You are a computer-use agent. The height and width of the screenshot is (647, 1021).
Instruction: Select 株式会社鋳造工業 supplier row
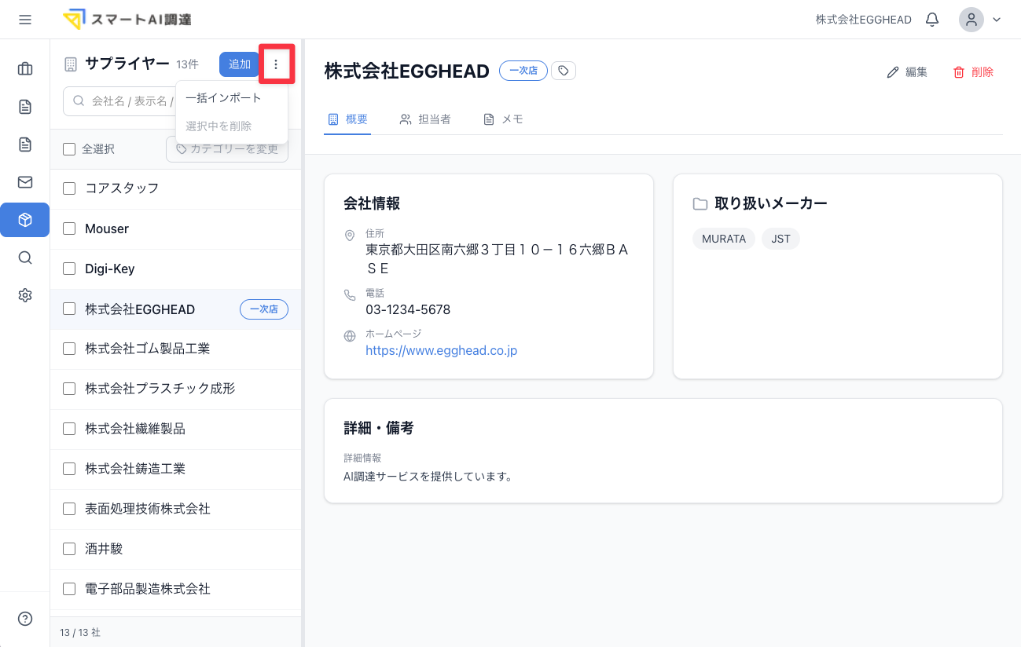176,469
